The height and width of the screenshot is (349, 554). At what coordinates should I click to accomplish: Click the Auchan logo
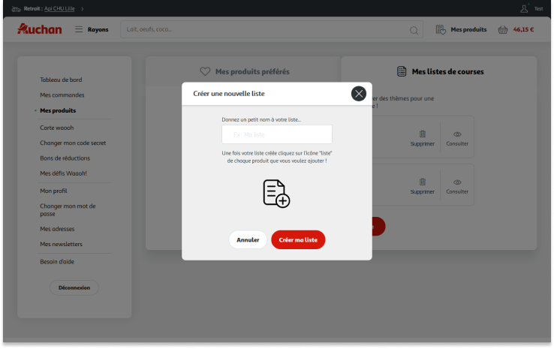tap(39, 29)
